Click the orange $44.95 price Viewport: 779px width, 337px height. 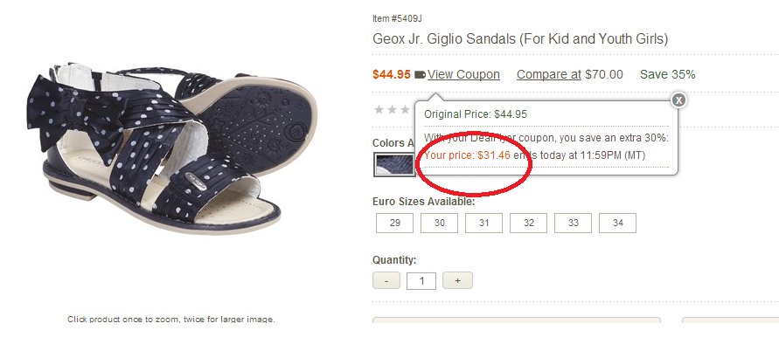tap(392, 74)
